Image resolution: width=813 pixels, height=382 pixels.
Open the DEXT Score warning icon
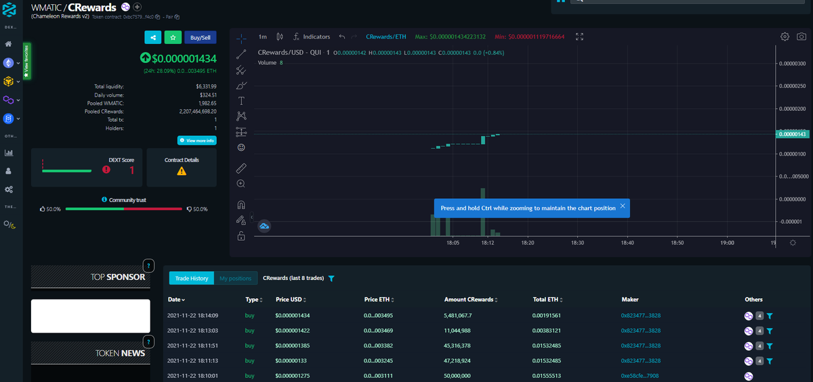106,170
